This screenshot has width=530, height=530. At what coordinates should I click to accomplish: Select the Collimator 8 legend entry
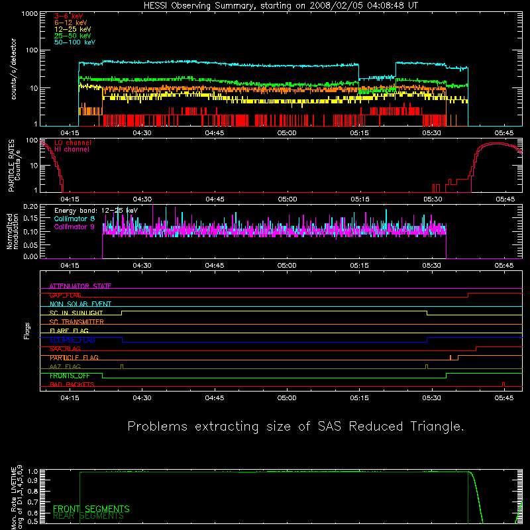74,219
